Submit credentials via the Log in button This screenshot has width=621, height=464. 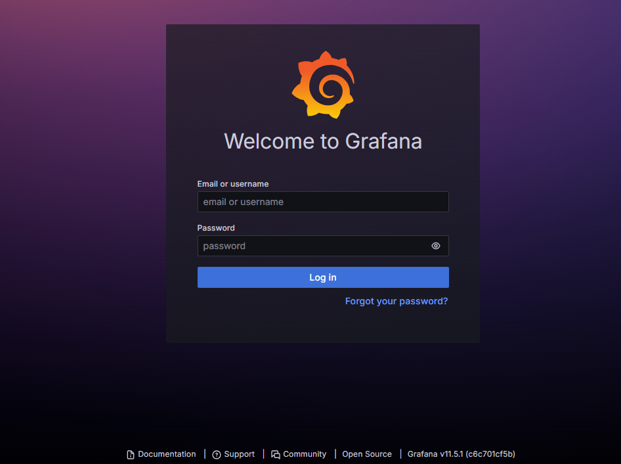(323, 277)
